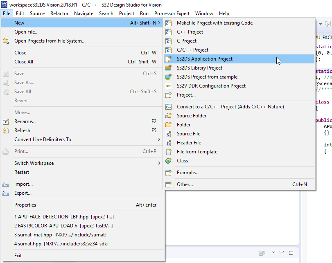
Task: Click the Source File icon
Action: [x=168, y=134]
